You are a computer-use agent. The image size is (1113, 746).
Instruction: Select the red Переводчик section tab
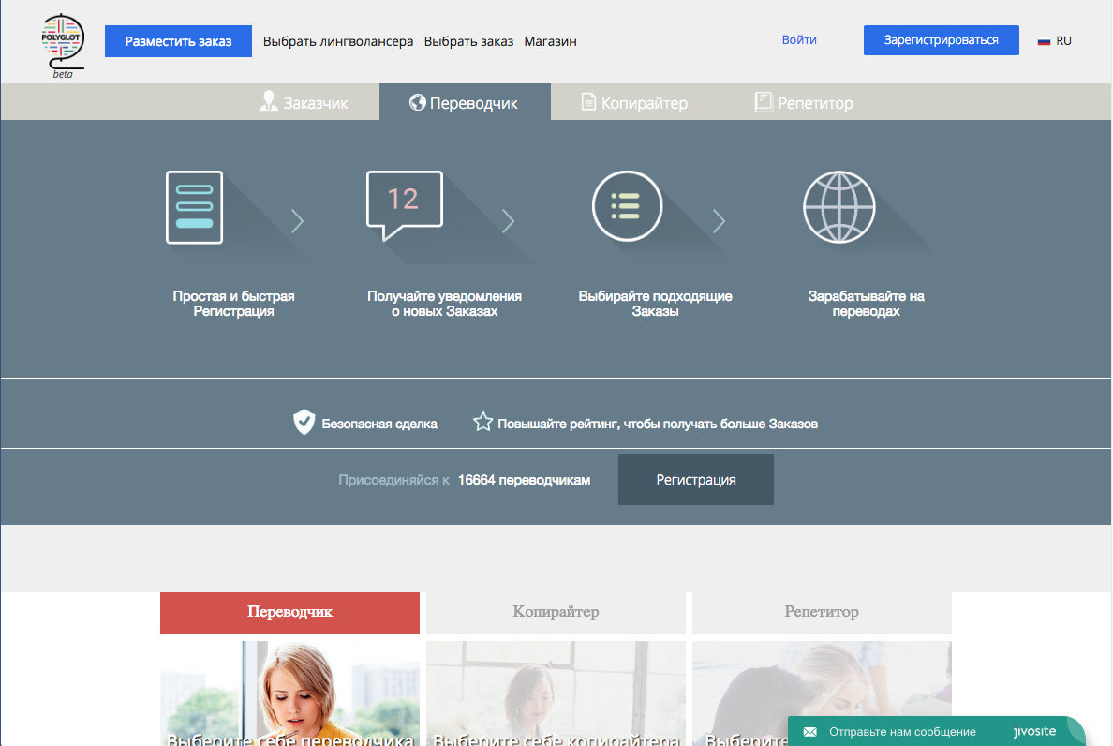point(289,613)
